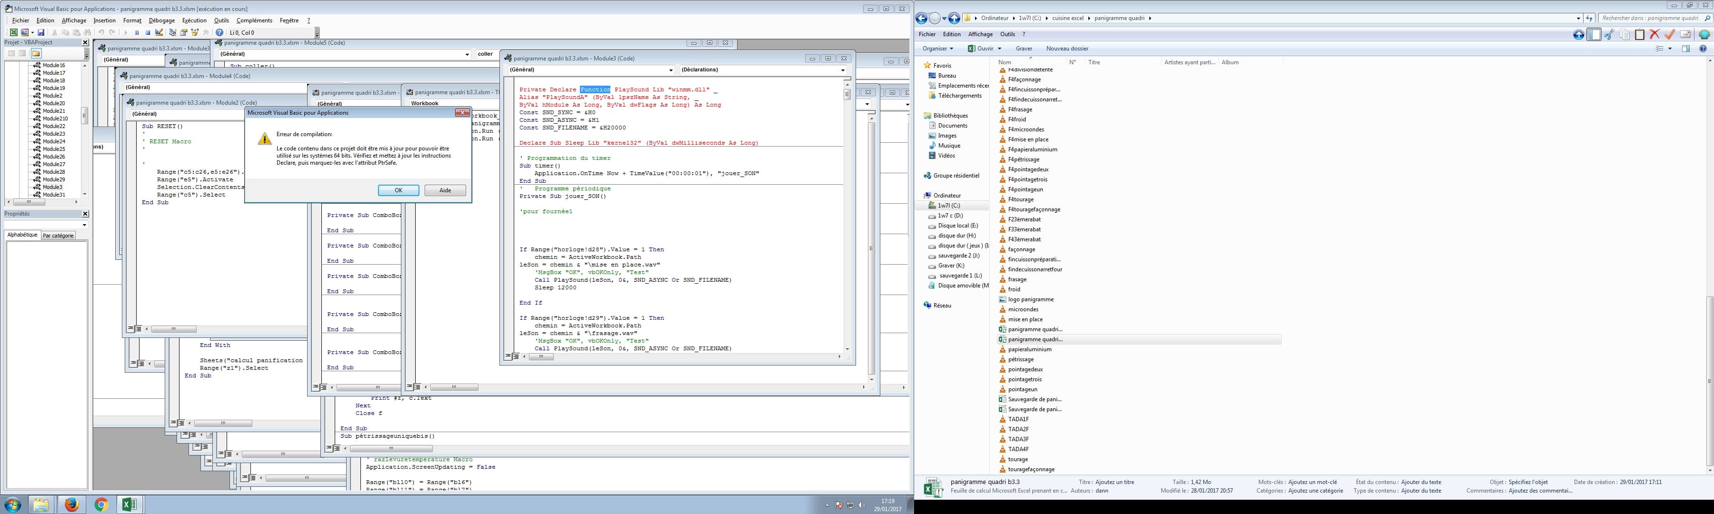Toggle the navigation pane layout icon
The image size is (1714, 514).
point(1594,35)
